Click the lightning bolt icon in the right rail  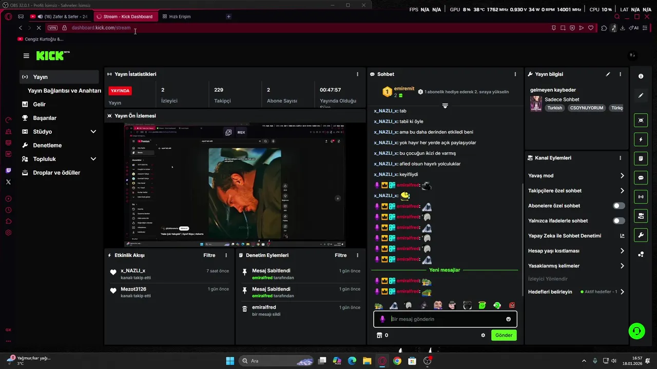pyautogui.click(x=641, y=139)
